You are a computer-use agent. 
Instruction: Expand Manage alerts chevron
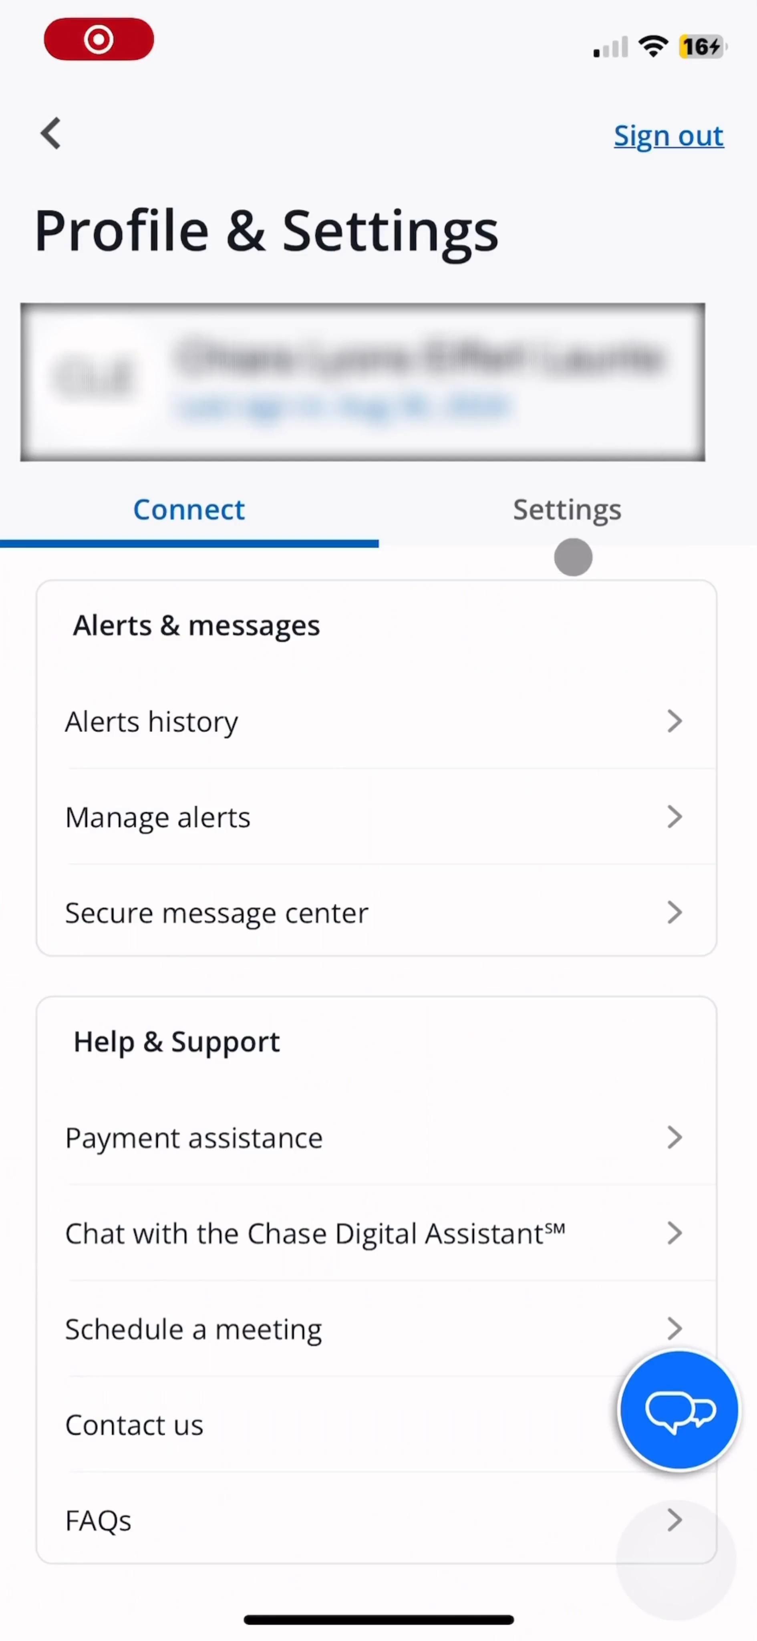674,816
